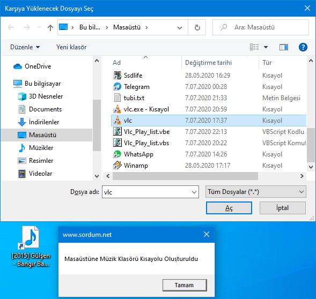This screenshot has height=299, width=316.
Task: Click the navigation pane scrollbar thumb
Action: [x=97, y=125]
